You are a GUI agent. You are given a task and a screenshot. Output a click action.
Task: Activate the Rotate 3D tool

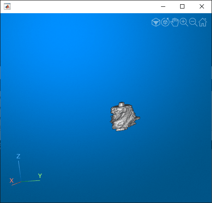click(x=165, y=22)
